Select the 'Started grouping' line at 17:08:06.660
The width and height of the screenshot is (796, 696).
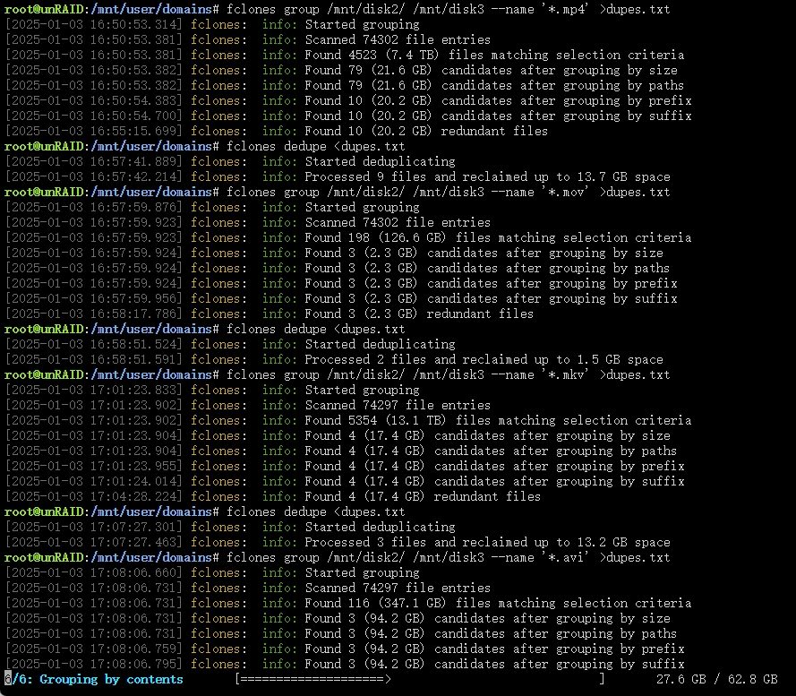213,573
